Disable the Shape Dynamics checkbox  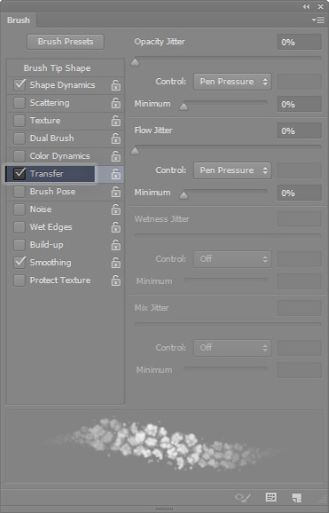pos(20,84)
